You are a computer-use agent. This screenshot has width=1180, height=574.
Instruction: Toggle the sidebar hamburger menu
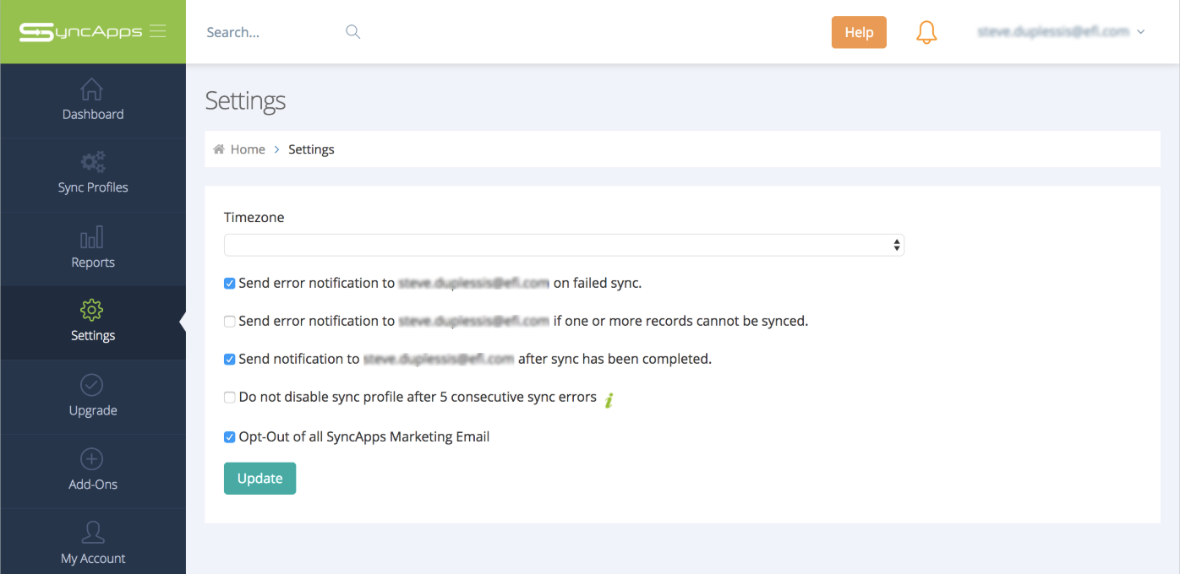[x=157, y=31]
